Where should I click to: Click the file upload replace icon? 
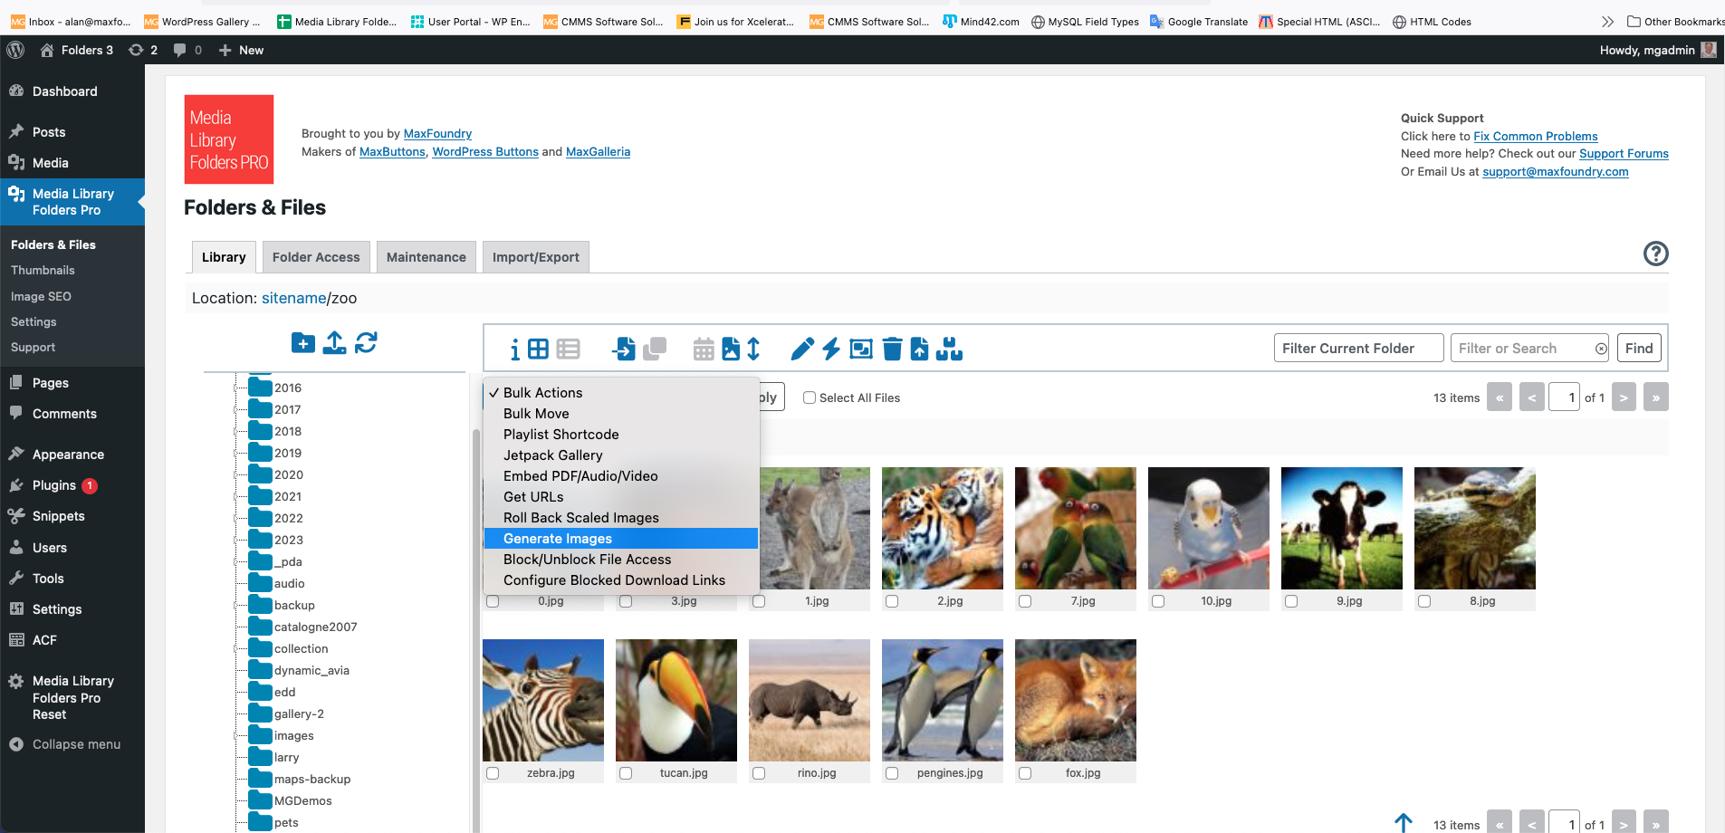tap(919, 349)
